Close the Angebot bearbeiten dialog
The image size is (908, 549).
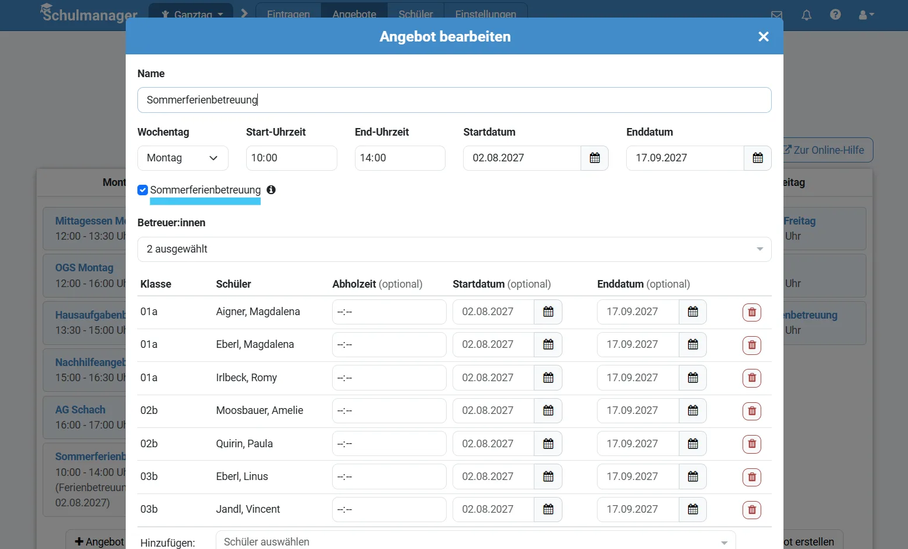pos(763,37)
